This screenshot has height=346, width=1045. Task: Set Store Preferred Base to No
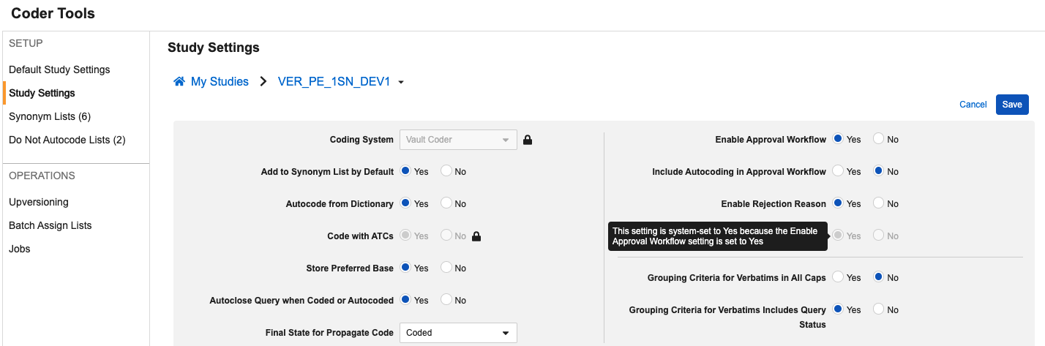point(446,268)
